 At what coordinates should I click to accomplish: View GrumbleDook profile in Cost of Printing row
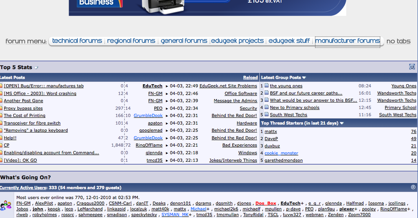click(x=148, y=115)
